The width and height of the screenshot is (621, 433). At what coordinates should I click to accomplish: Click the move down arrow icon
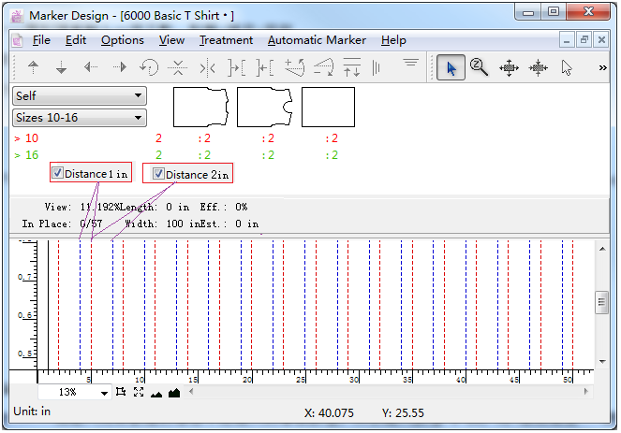pyautogui.click(x=62, y=68)
